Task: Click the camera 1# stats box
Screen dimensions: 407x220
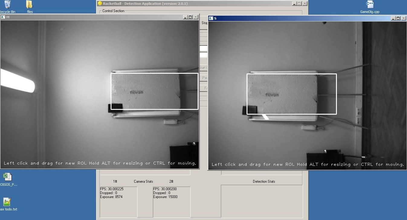Action: [118, 202]
